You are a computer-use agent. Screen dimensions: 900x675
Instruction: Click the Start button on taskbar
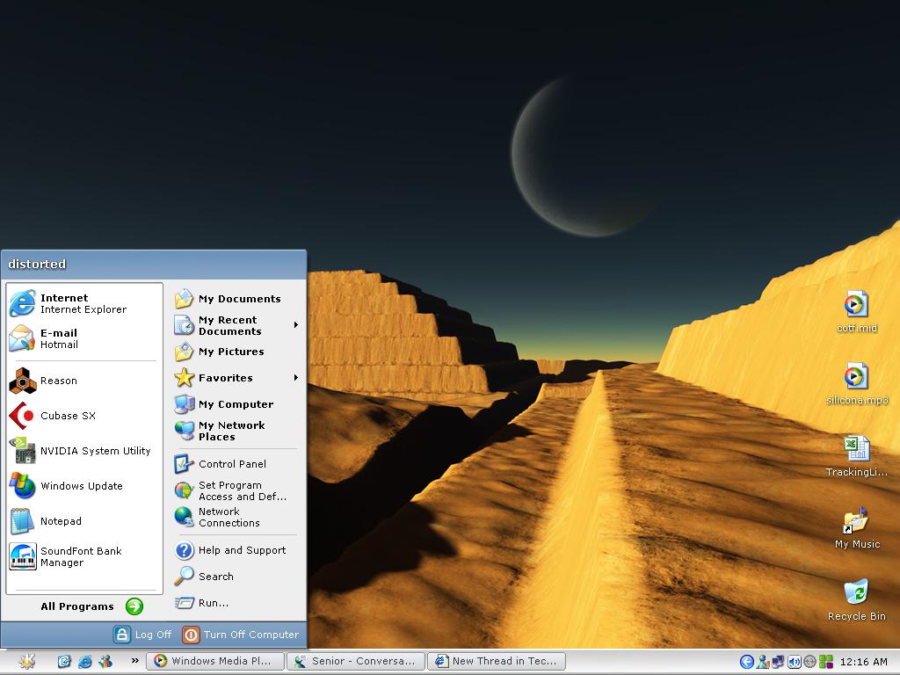[x=26, y=661]
